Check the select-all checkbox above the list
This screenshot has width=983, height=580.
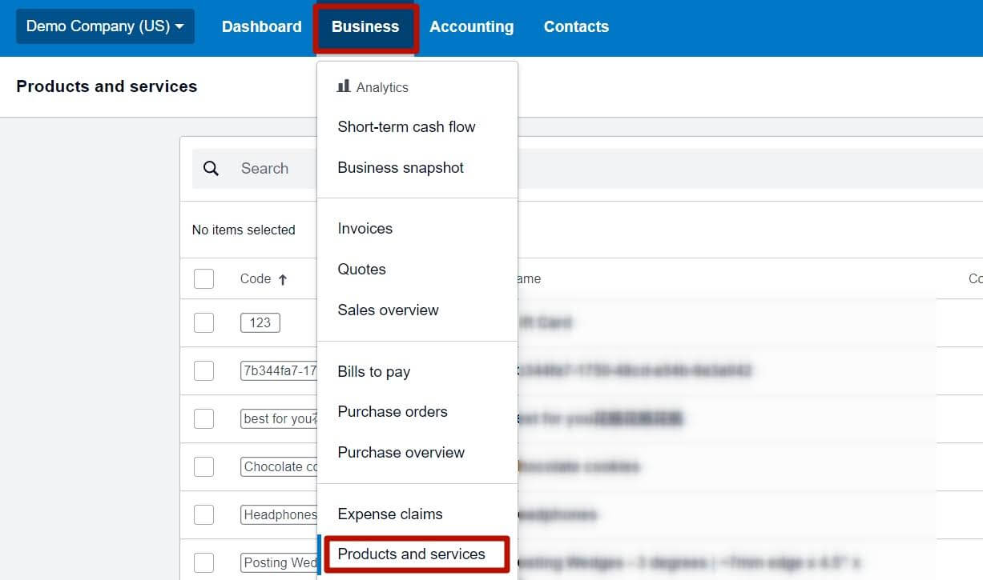[x=203, y=278]
